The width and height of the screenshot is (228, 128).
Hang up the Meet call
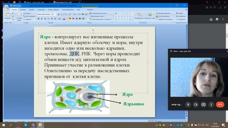click(220, 105)
